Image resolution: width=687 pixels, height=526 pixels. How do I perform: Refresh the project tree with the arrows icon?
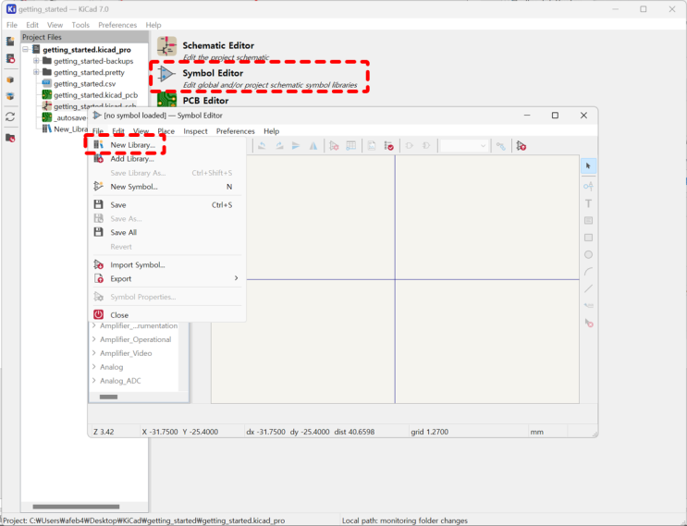pos(10,116)
